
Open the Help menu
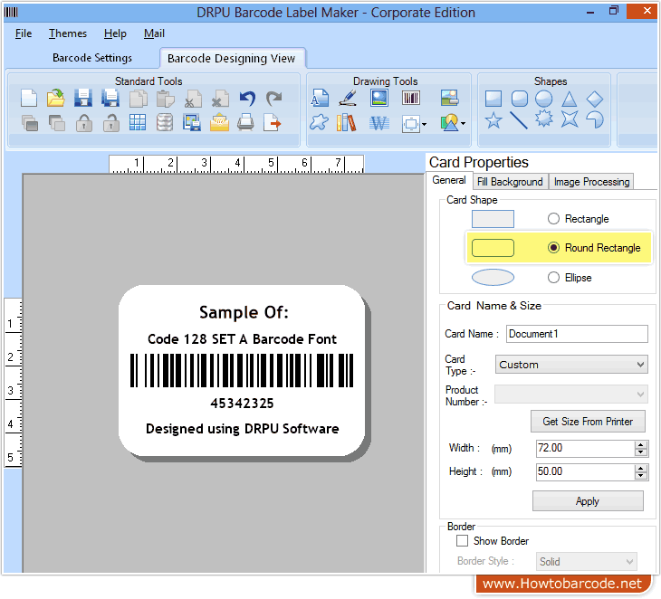point(115,33)
